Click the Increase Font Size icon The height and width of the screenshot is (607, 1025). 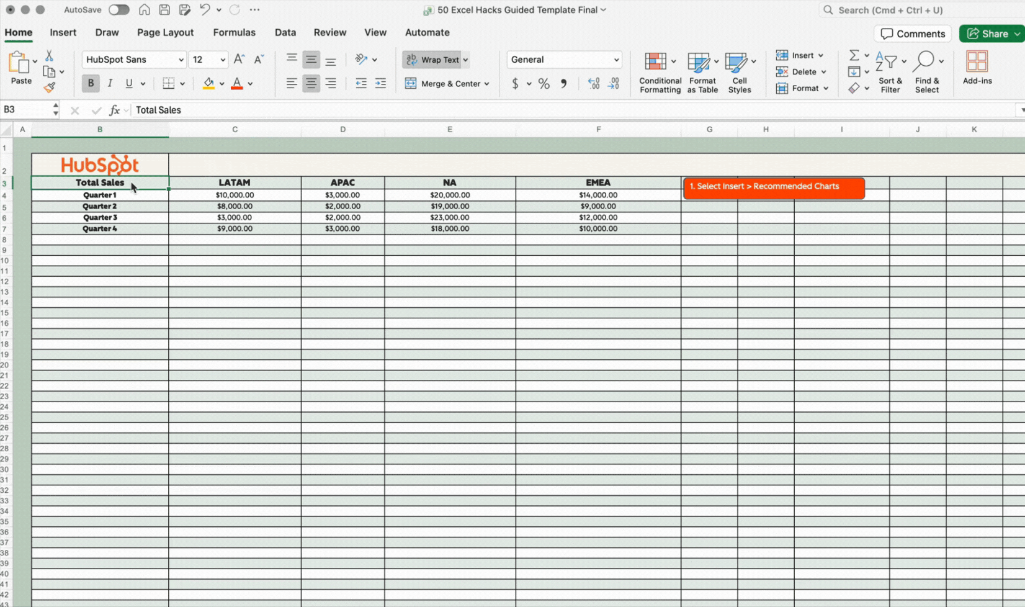click(x=239, y=60)
